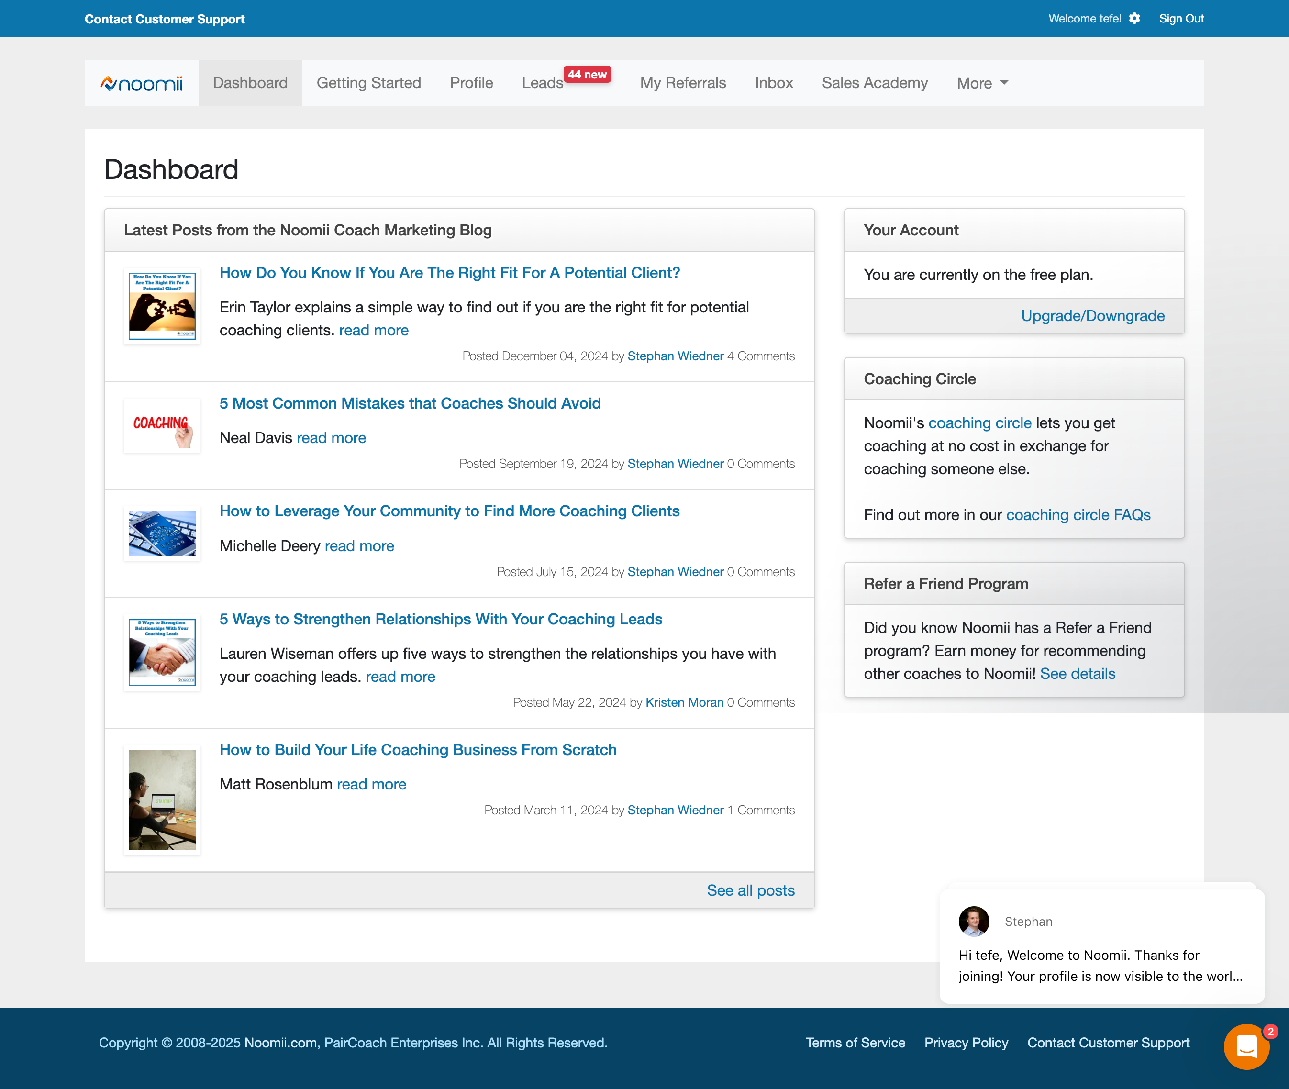Image resolution: width=1289 pixels, height=1089 pixels.
Task: Click the COACHING post thumbnail
Action: (162, 426)
